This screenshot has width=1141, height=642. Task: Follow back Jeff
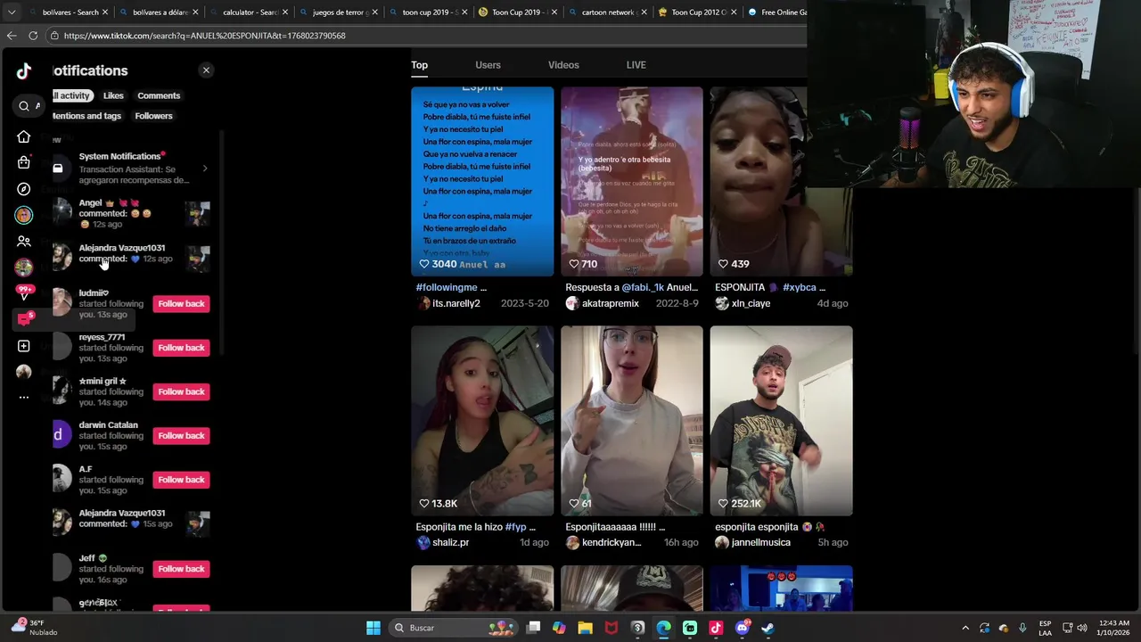pos(181,569)
